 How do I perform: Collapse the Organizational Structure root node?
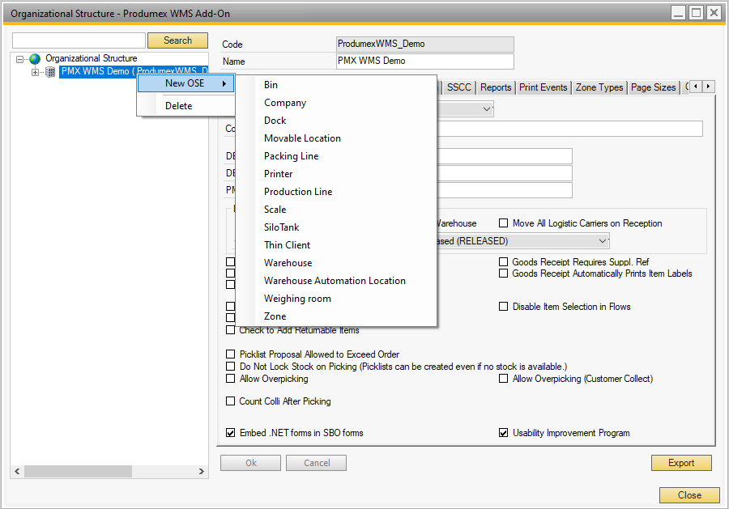tap(21, 59)
